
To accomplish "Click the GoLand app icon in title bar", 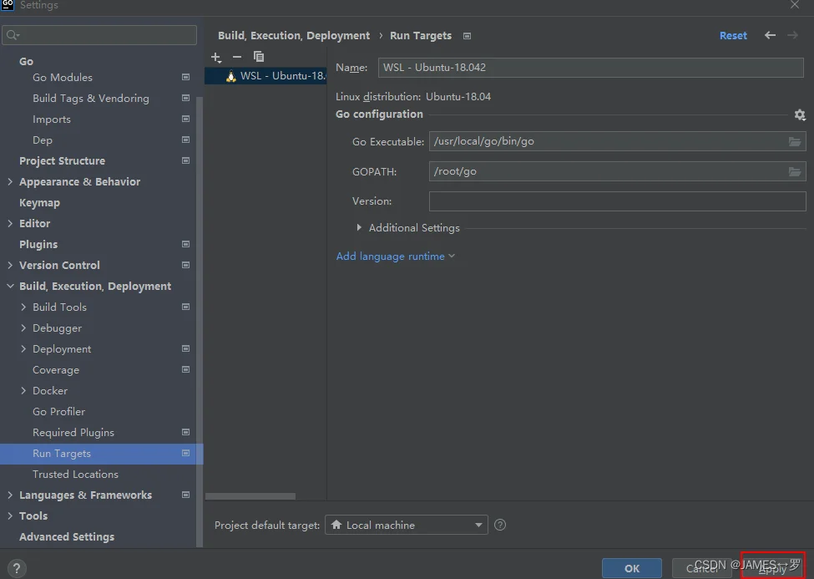I will point(8,5).
